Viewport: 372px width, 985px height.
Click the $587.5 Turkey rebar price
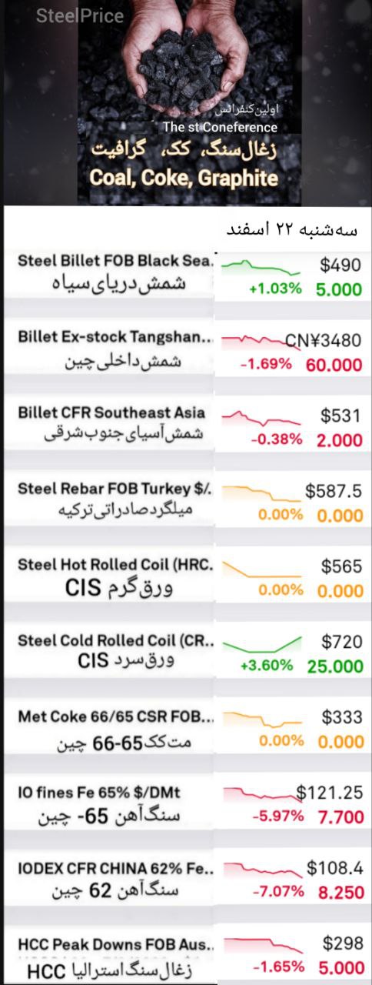333,491
